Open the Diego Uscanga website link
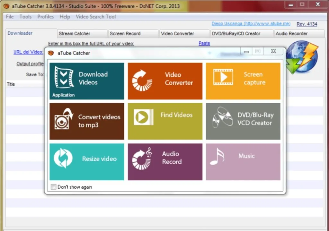This screenshot has height=231, width=329. pyautogui.click(x=251, y=23)
